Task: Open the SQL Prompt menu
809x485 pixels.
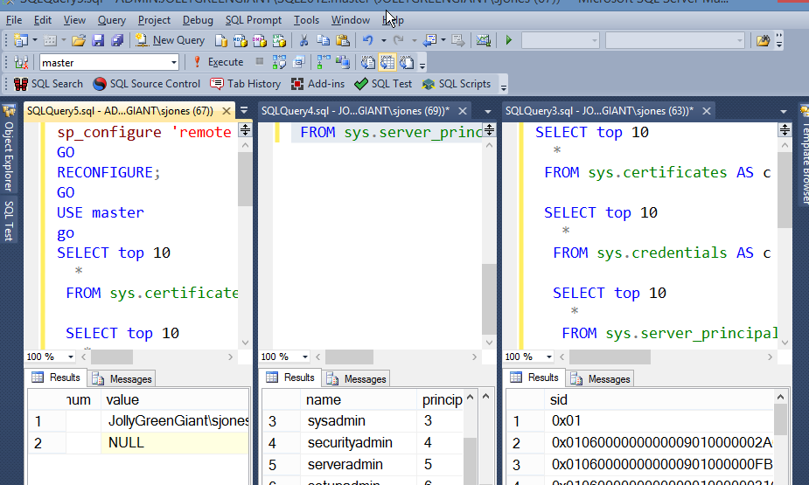Action: coord(253,19)
